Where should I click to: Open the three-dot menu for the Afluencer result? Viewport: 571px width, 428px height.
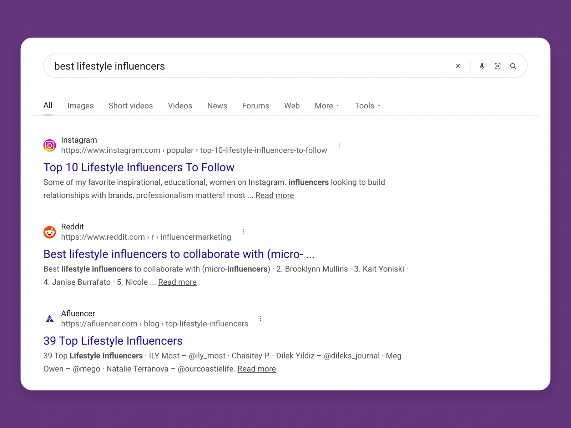(261, 319)
